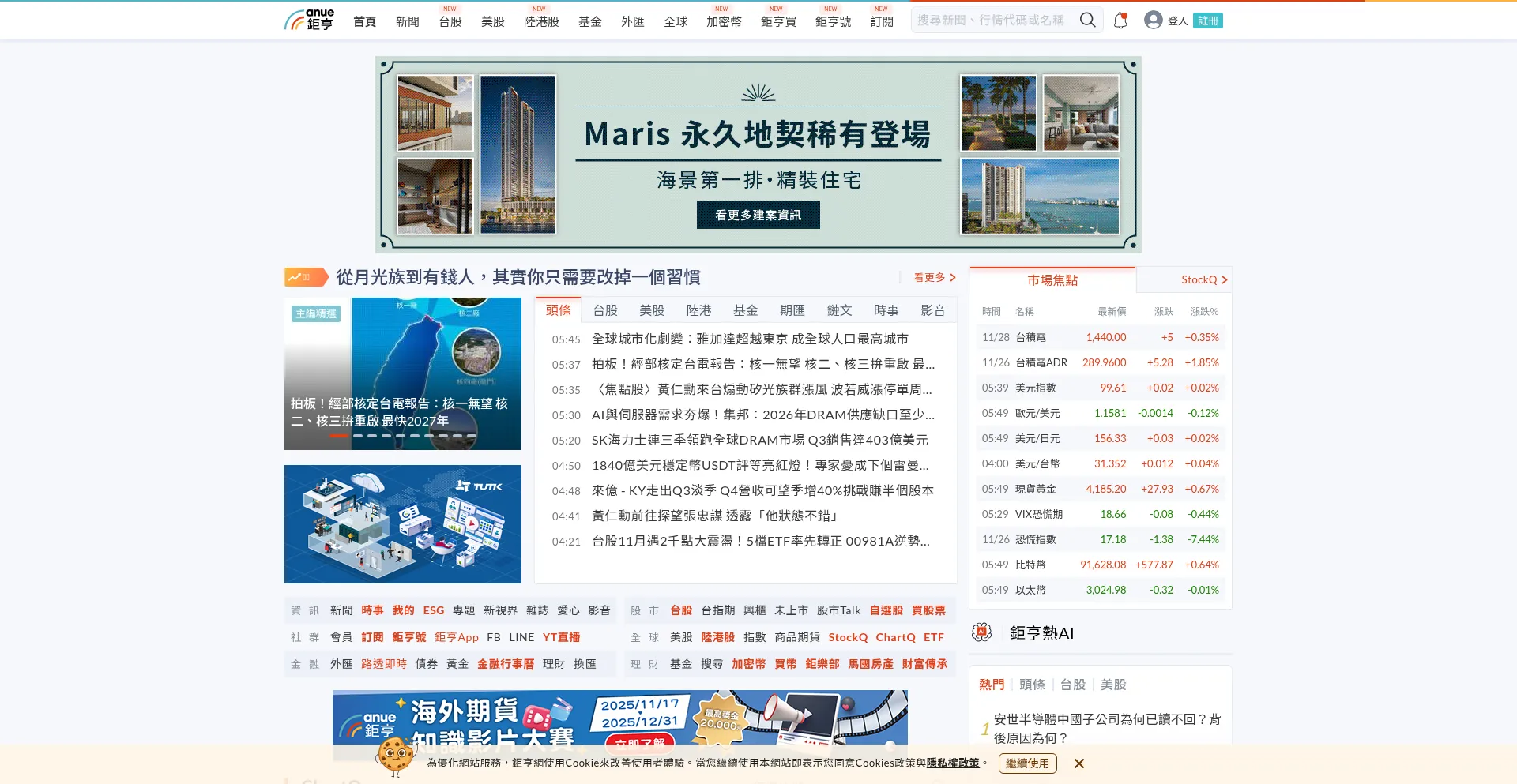The image size is (1517, 784).
Task: Select the 期匯 news tab
Action: tap(792, 310)
